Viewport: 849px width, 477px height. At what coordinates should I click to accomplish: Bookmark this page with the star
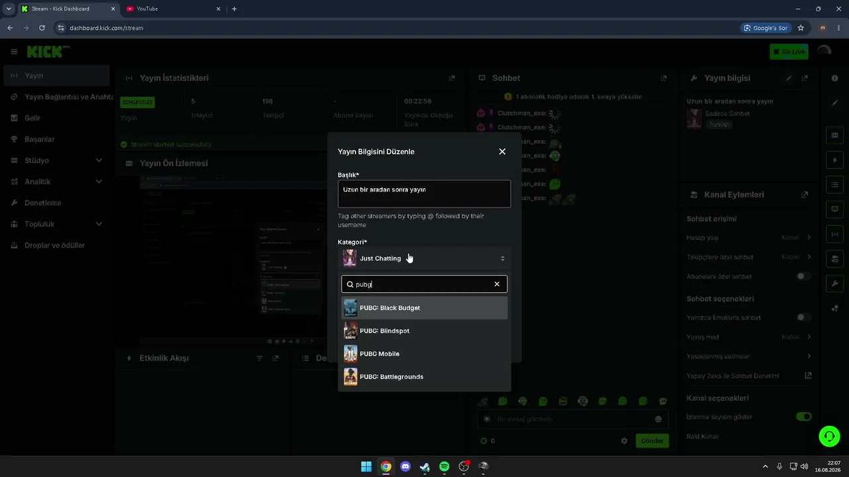[801, 28]
